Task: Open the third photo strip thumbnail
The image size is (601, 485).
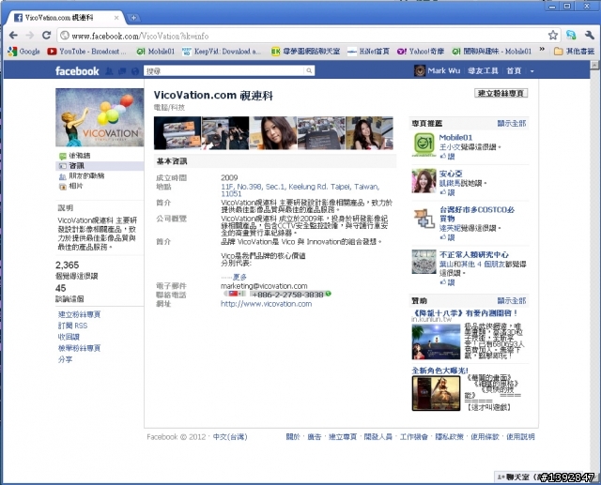Action: click(273, 133)
